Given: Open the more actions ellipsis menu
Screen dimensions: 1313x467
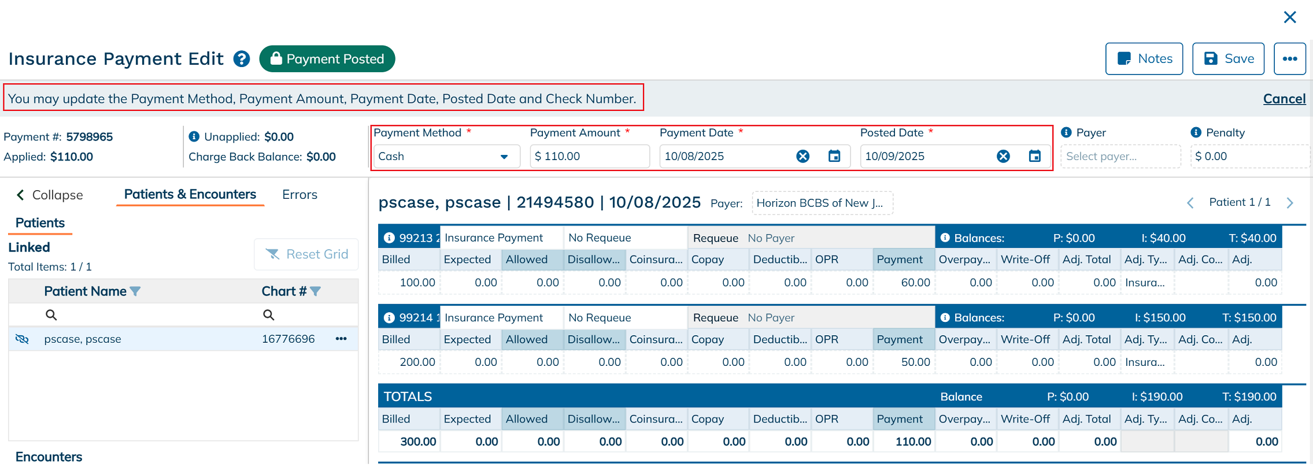Looking at the screenshot, I should [1289, 59].
